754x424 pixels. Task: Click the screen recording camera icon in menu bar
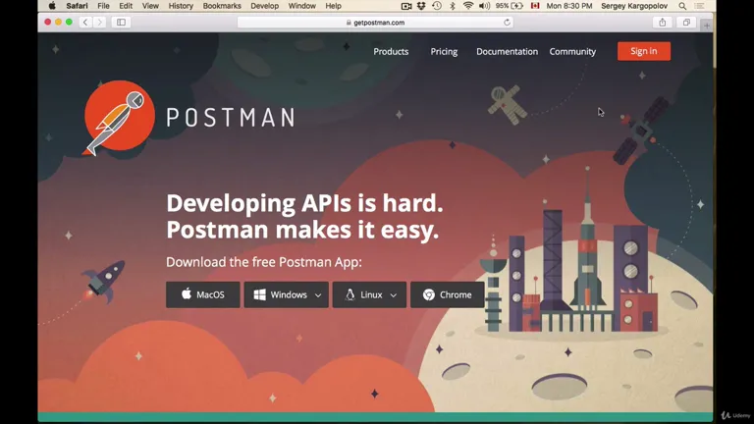(406, 6)
